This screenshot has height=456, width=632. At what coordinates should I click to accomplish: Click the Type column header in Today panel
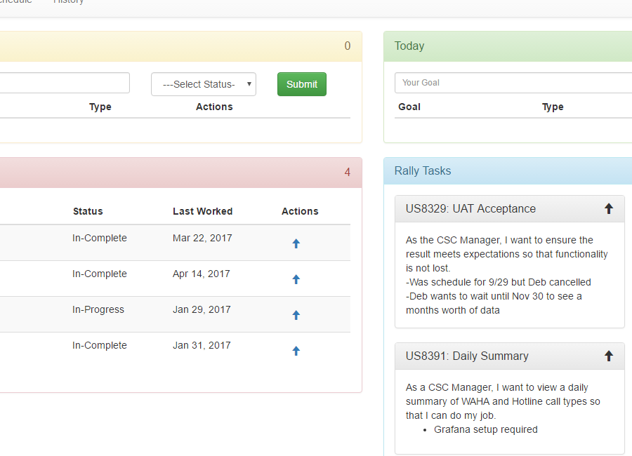[x=553, y=107]
